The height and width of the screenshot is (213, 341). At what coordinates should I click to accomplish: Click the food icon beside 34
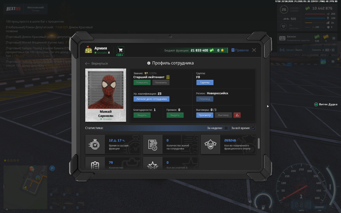coord(328,23)
